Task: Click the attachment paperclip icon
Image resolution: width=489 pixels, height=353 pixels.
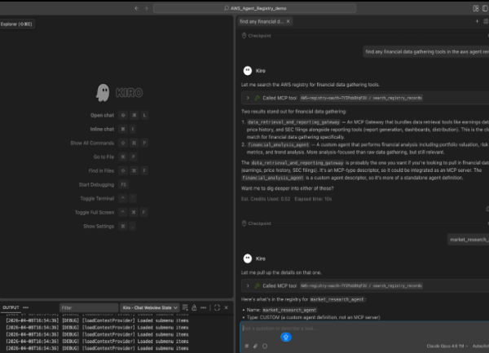Action: coord(255,346)
